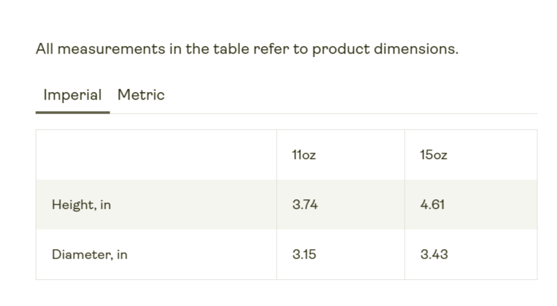This screenshot has width=557, height=306.
Task: Switch to the Metric tab
Action: tap(141, 95)
